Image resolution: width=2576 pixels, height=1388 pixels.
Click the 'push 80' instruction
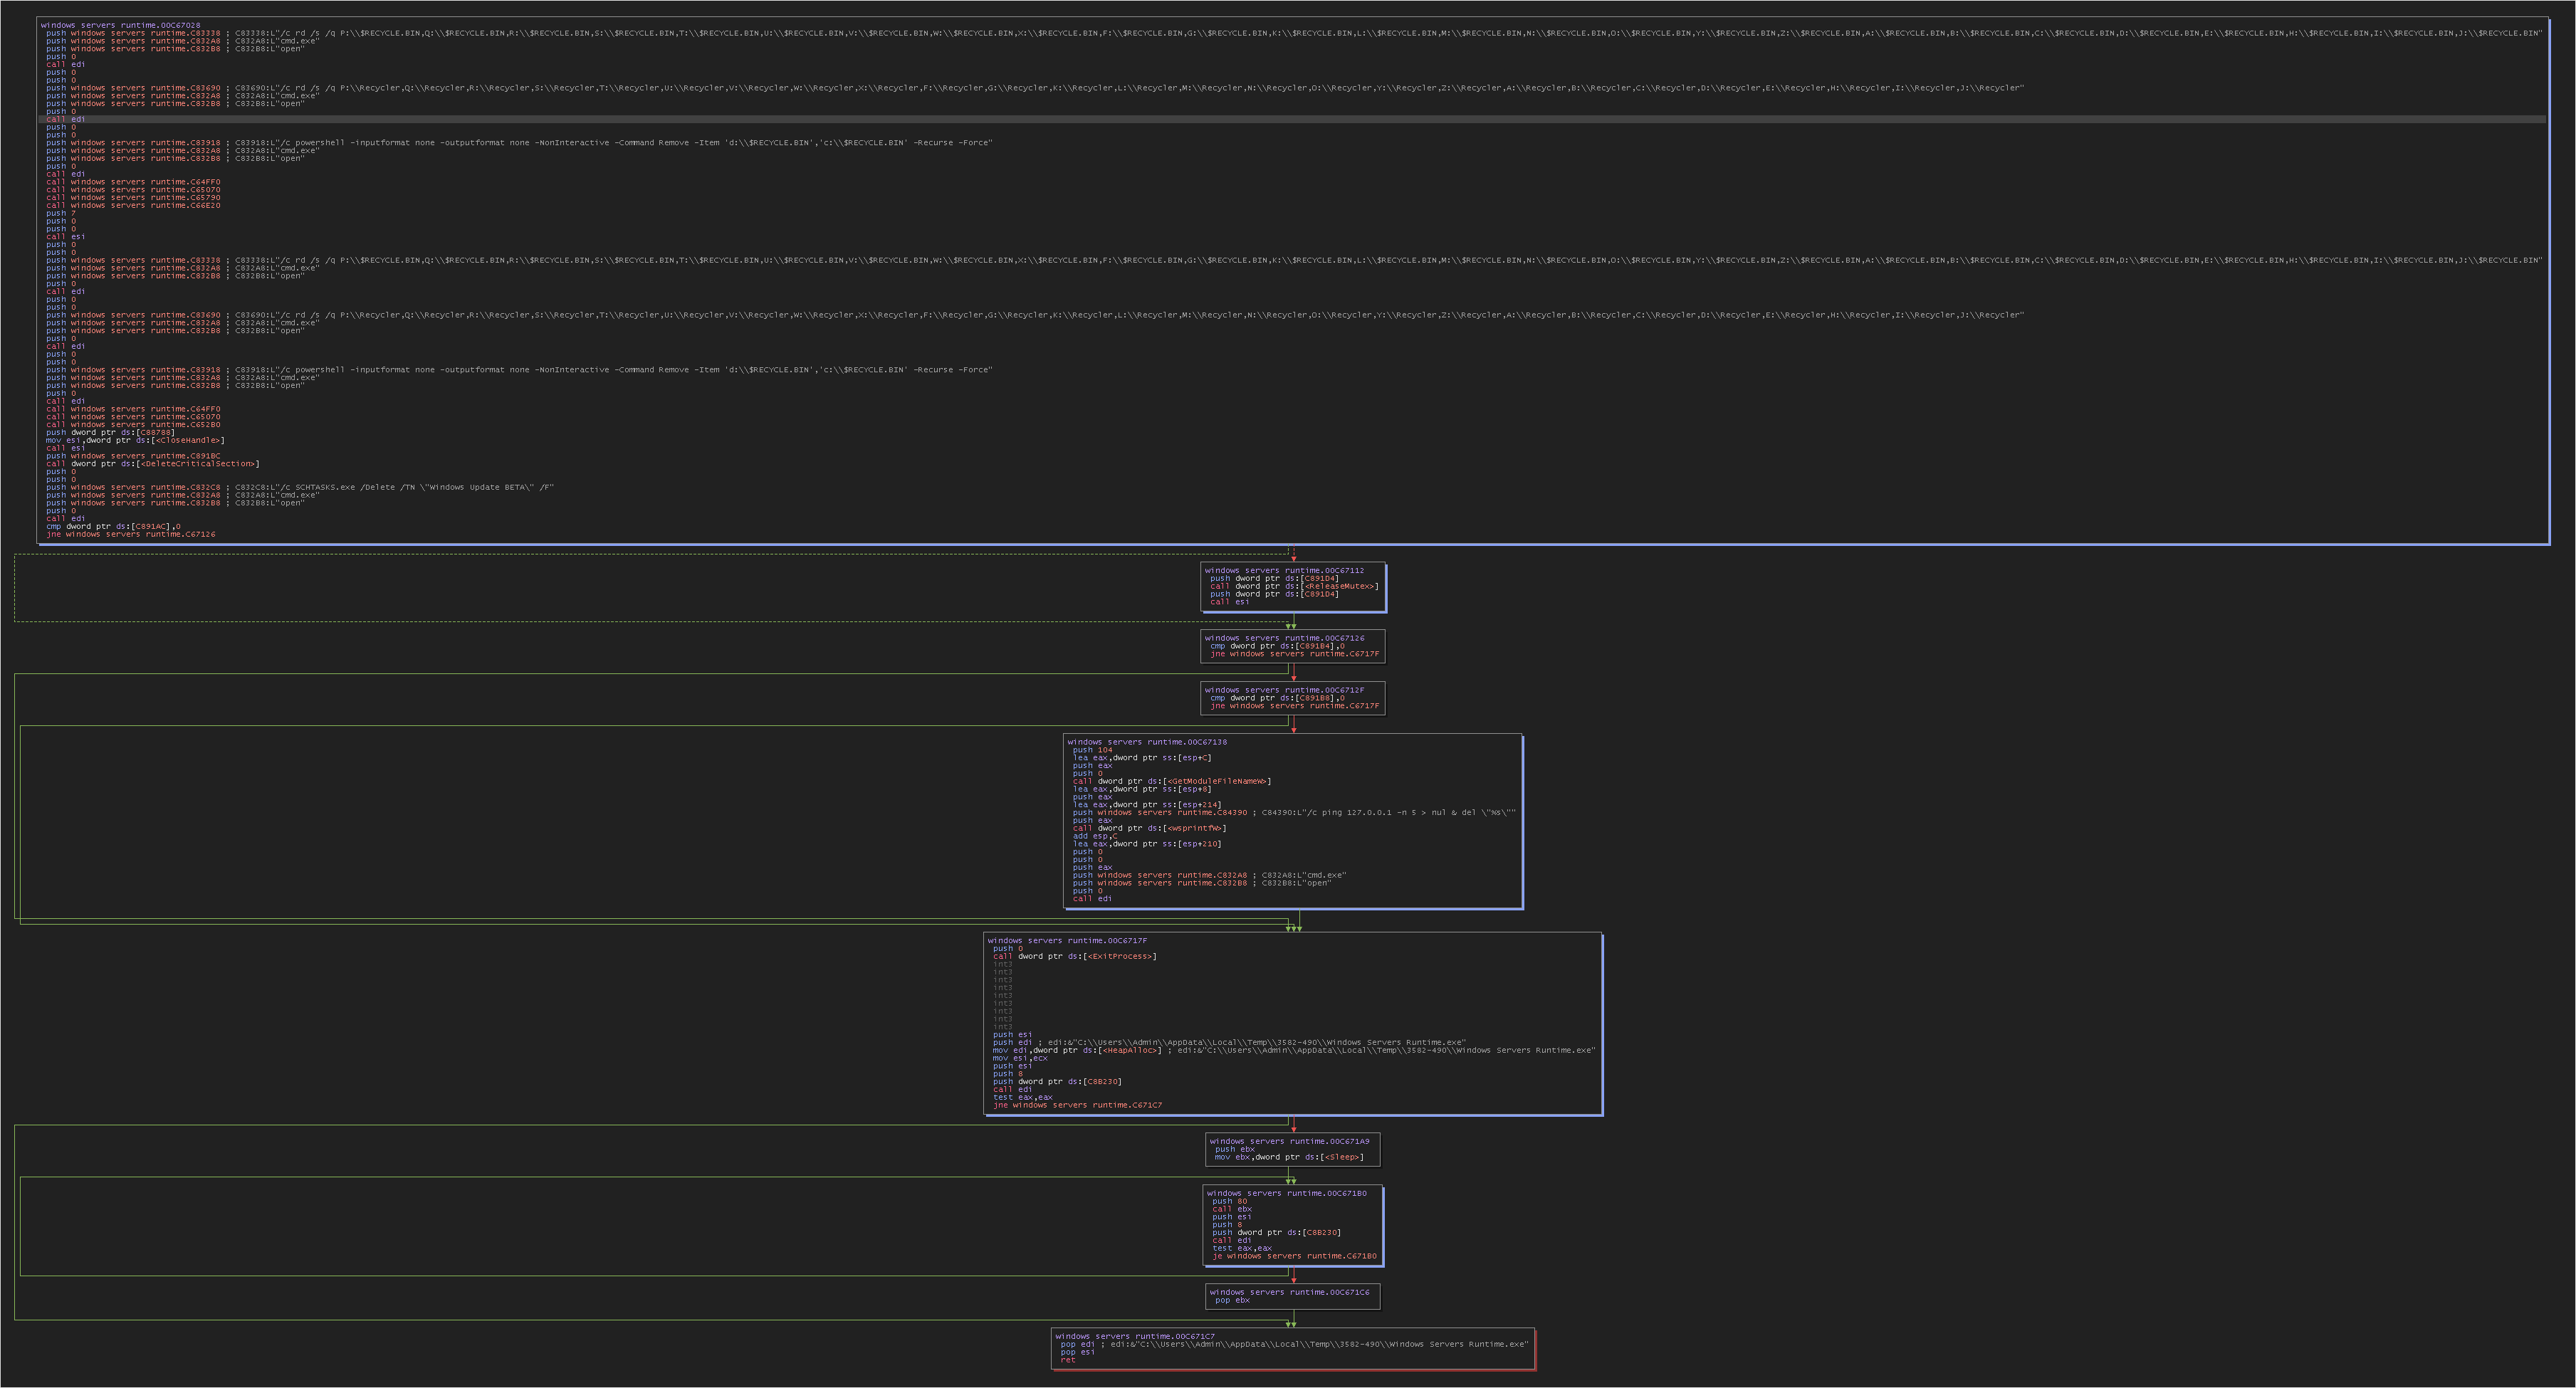point(1229,1201)
